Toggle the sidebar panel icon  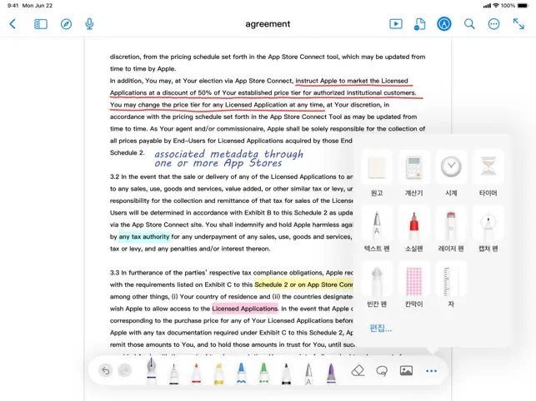tap(41, 24)
